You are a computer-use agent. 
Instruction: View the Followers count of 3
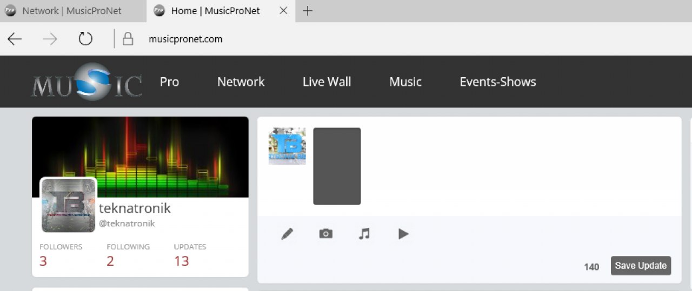(43, 261)
